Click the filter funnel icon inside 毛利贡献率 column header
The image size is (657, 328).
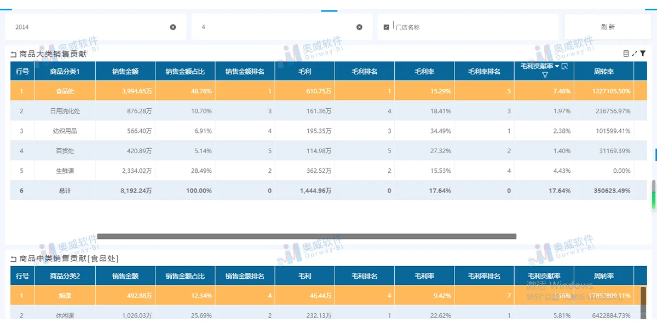[x=545, y=74]
